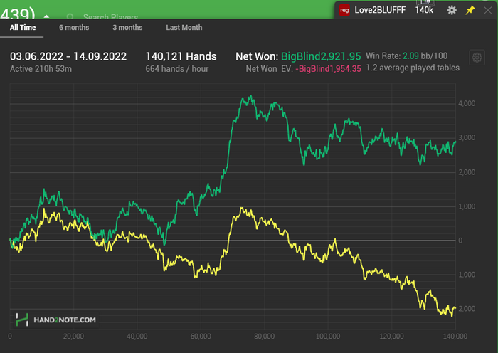This screenshot has width=498, height=353.
Task: Click the Net Won BigBlind2,921.95 value
Action: (x=321, y=56)
